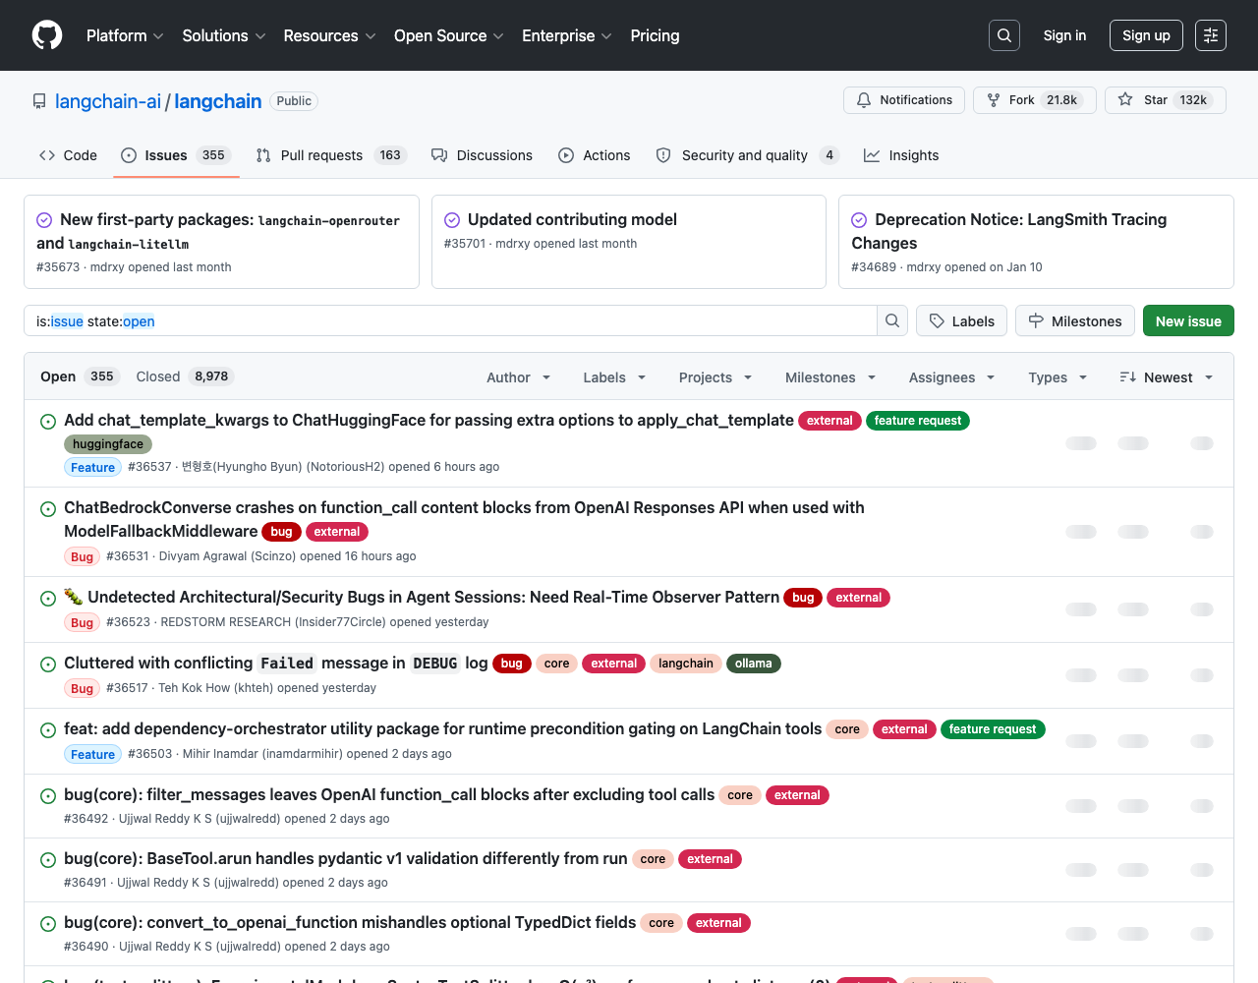
Task: Open issue BaseTool.arun handles pydantic v1 validation
Action: click(x=346, y=858)
